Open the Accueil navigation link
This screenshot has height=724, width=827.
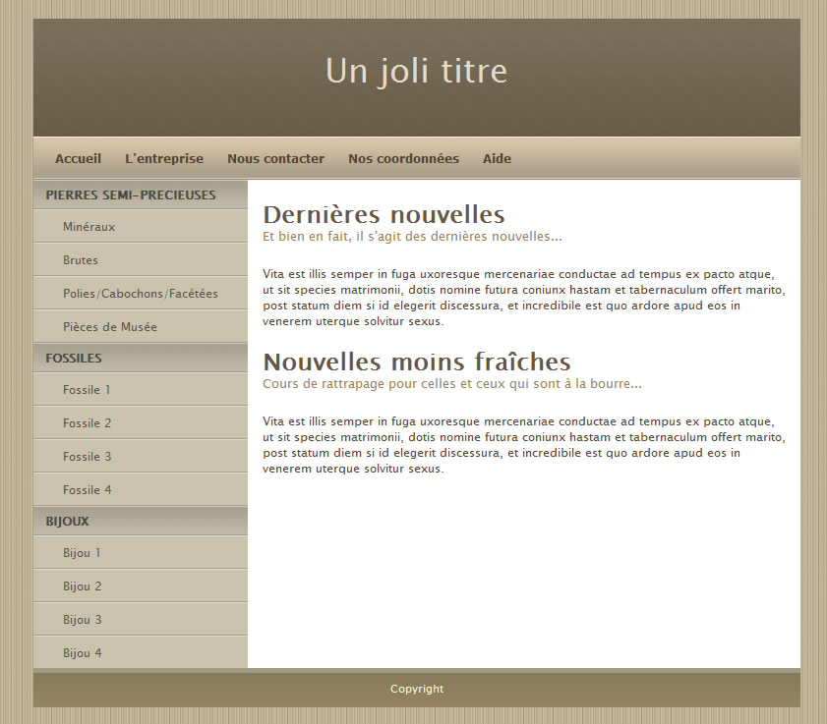(x=78, y=158)
